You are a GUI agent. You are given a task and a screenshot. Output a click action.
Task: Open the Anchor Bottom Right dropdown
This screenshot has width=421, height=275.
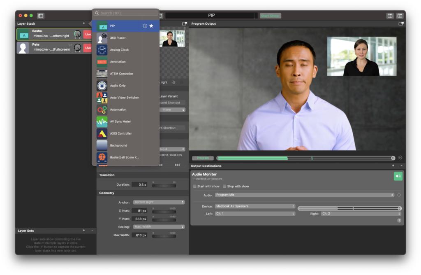(x=159, y=202)
